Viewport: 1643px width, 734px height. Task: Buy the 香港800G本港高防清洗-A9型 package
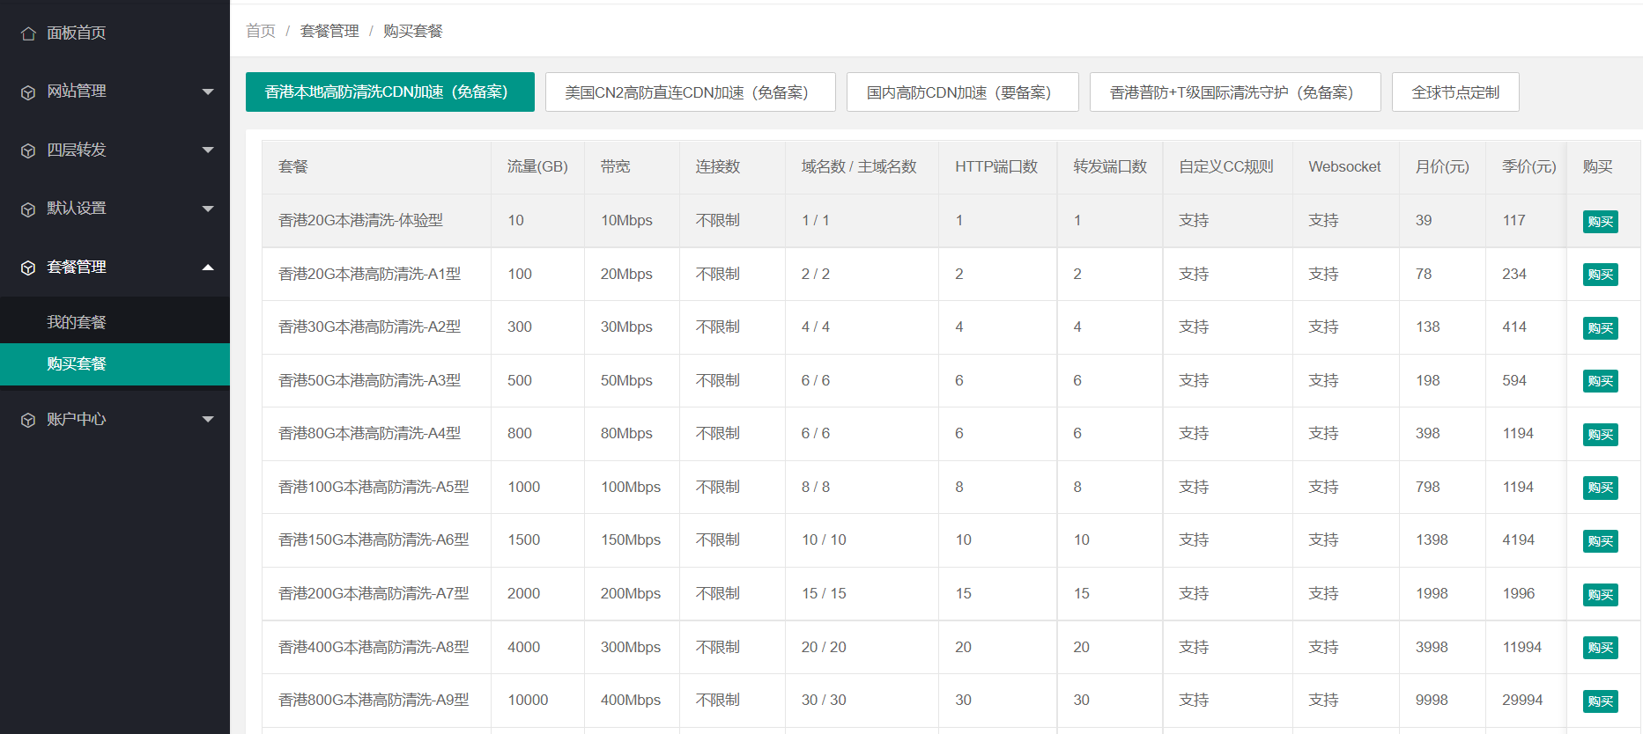(x=1600, y=701)
